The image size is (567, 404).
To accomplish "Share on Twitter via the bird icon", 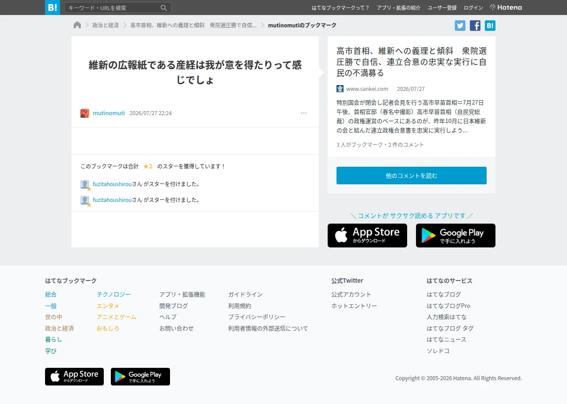I will click(460, 26).
